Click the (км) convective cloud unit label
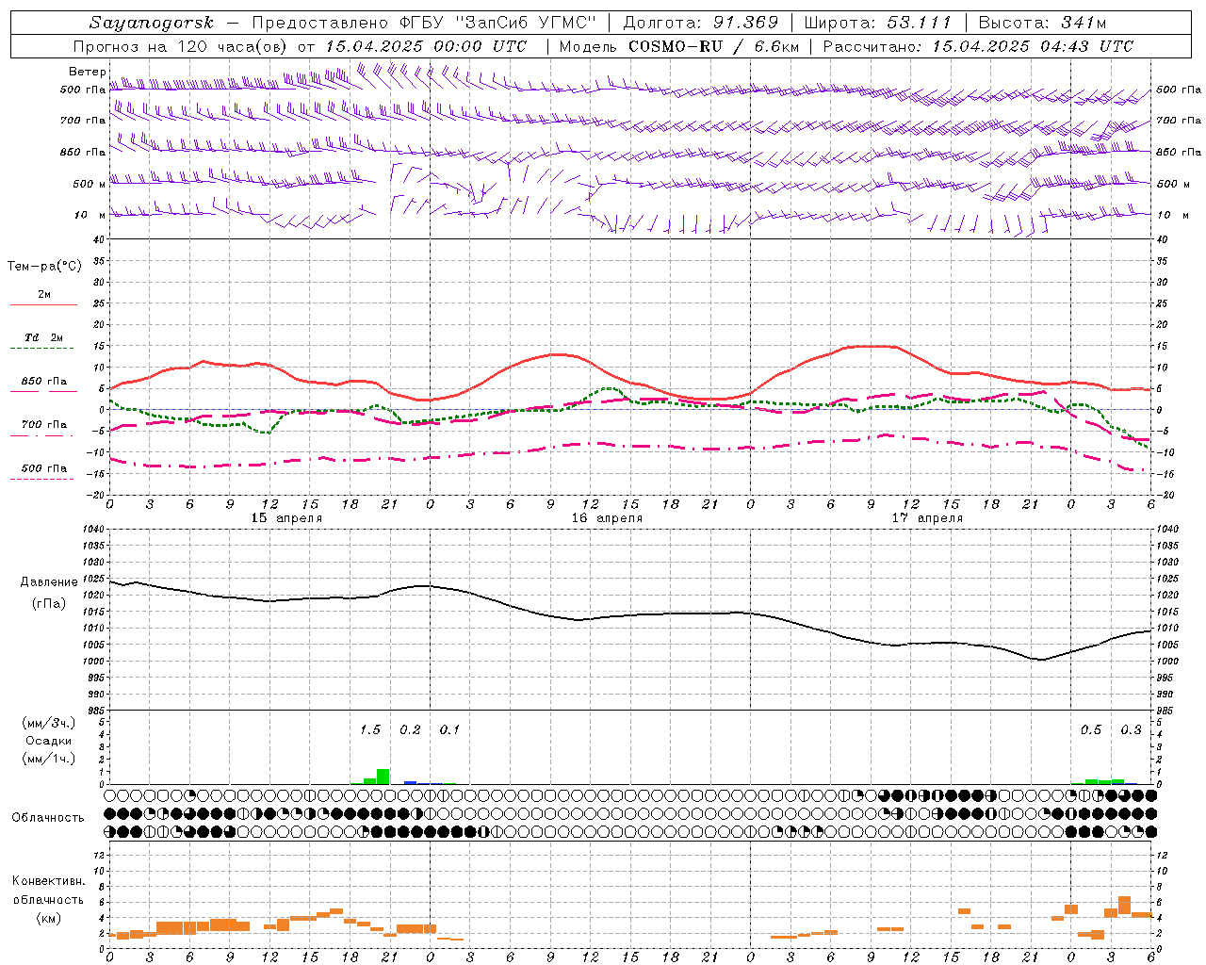 pyautogui.click(x=48, y=918)
